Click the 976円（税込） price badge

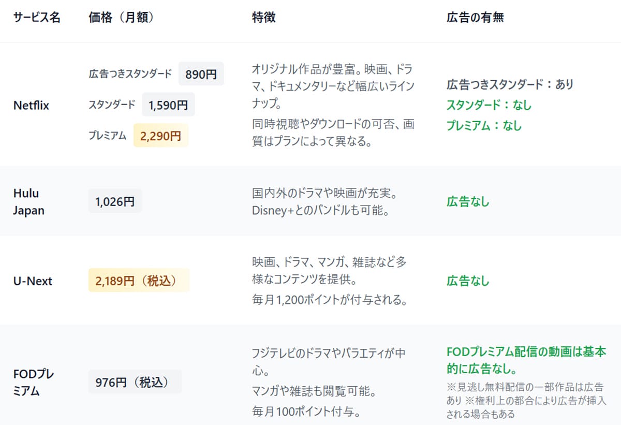[135, 382]
